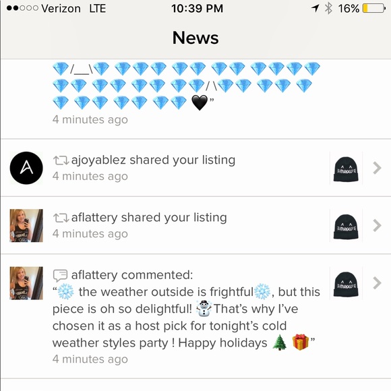Open beanie thumbnail in aflattery shared row
The image size is (391, 391).
tap(346, 226)
